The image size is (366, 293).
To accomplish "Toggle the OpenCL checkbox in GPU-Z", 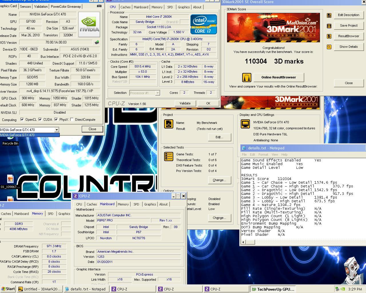I will pyautogui.click(x=22, y=120).
